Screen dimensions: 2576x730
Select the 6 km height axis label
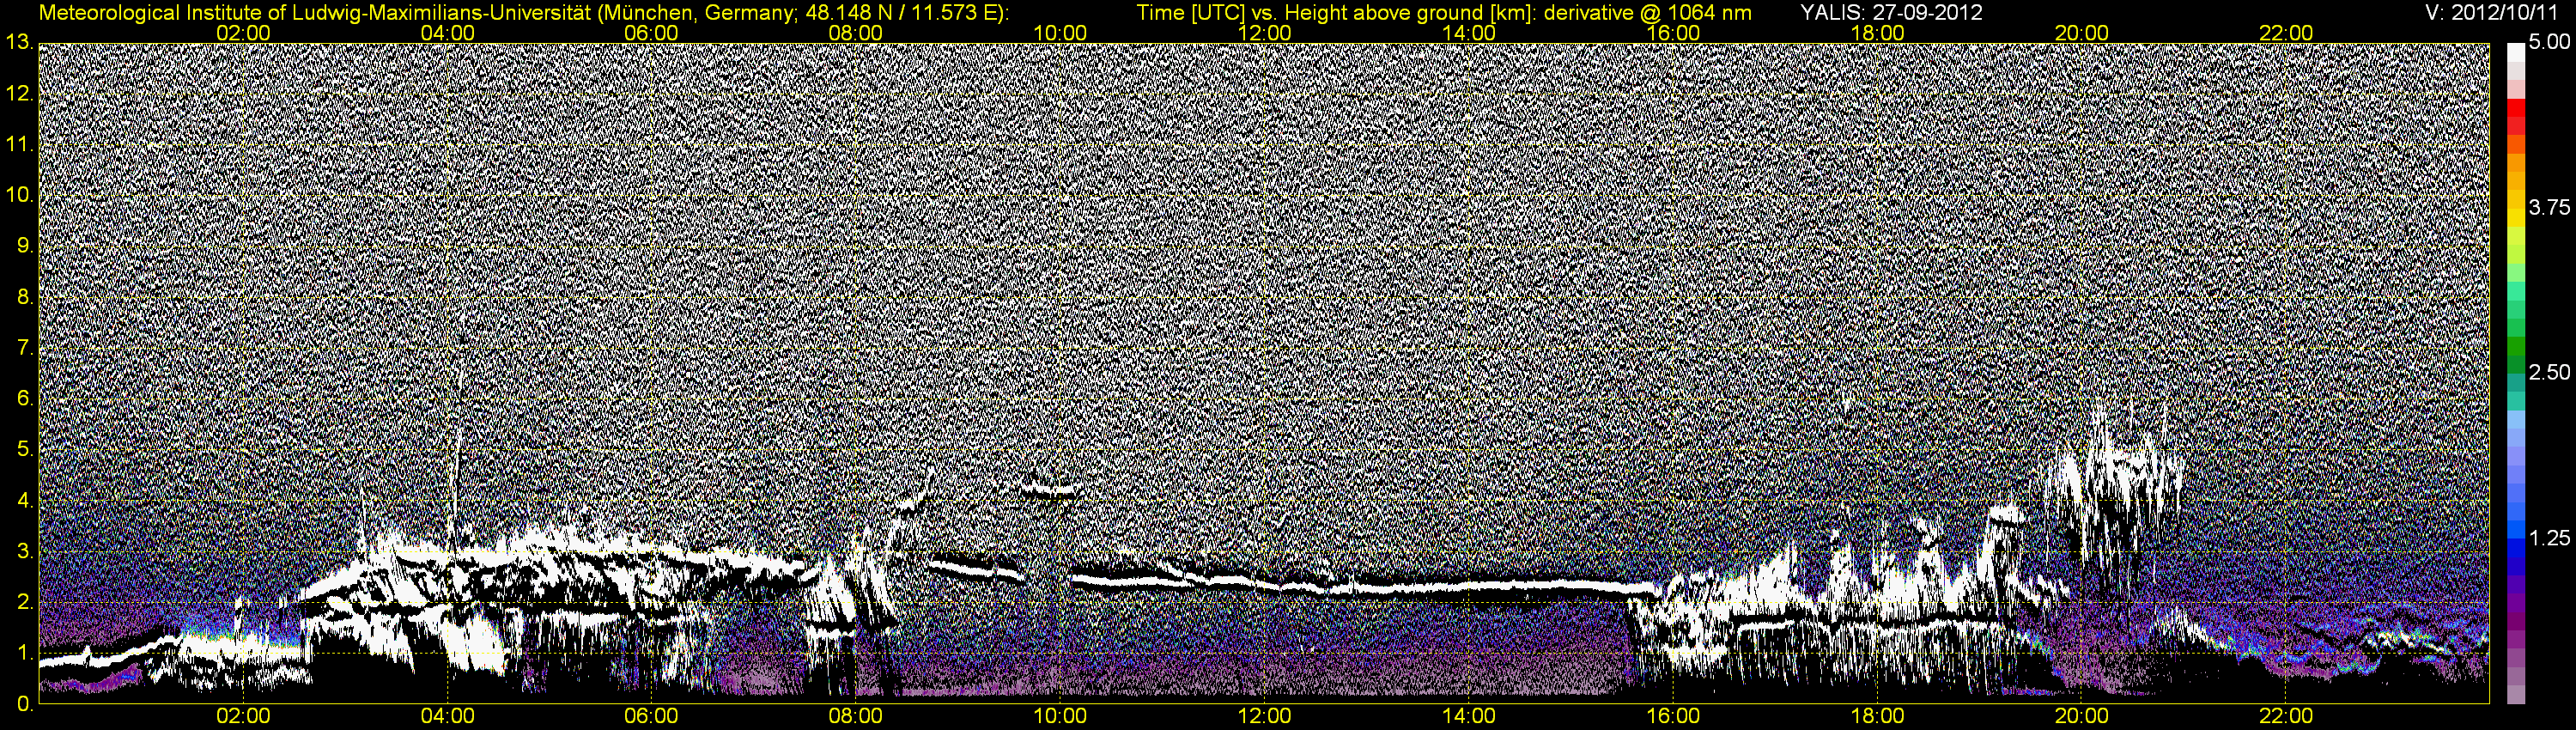25,399
